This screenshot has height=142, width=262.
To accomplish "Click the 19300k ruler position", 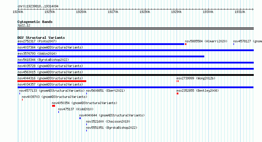I will point(208,12).
